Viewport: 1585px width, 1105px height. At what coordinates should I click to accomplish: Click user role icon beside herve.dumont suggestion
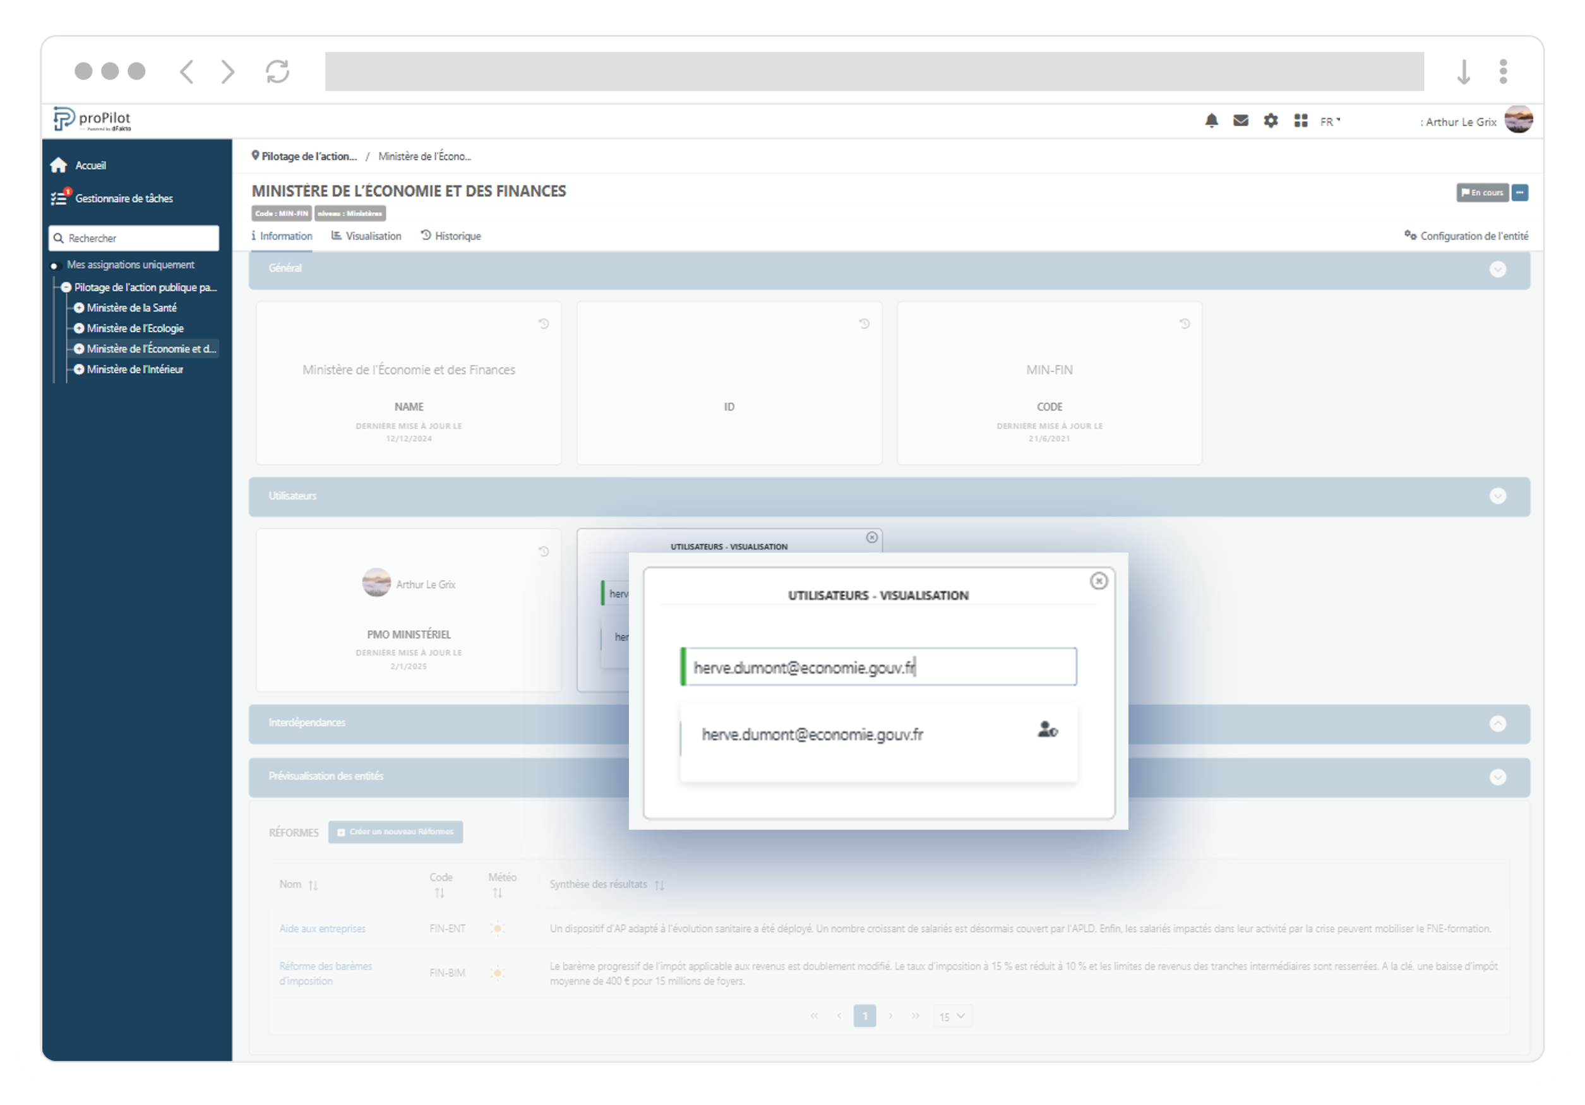pos(1046,729)
